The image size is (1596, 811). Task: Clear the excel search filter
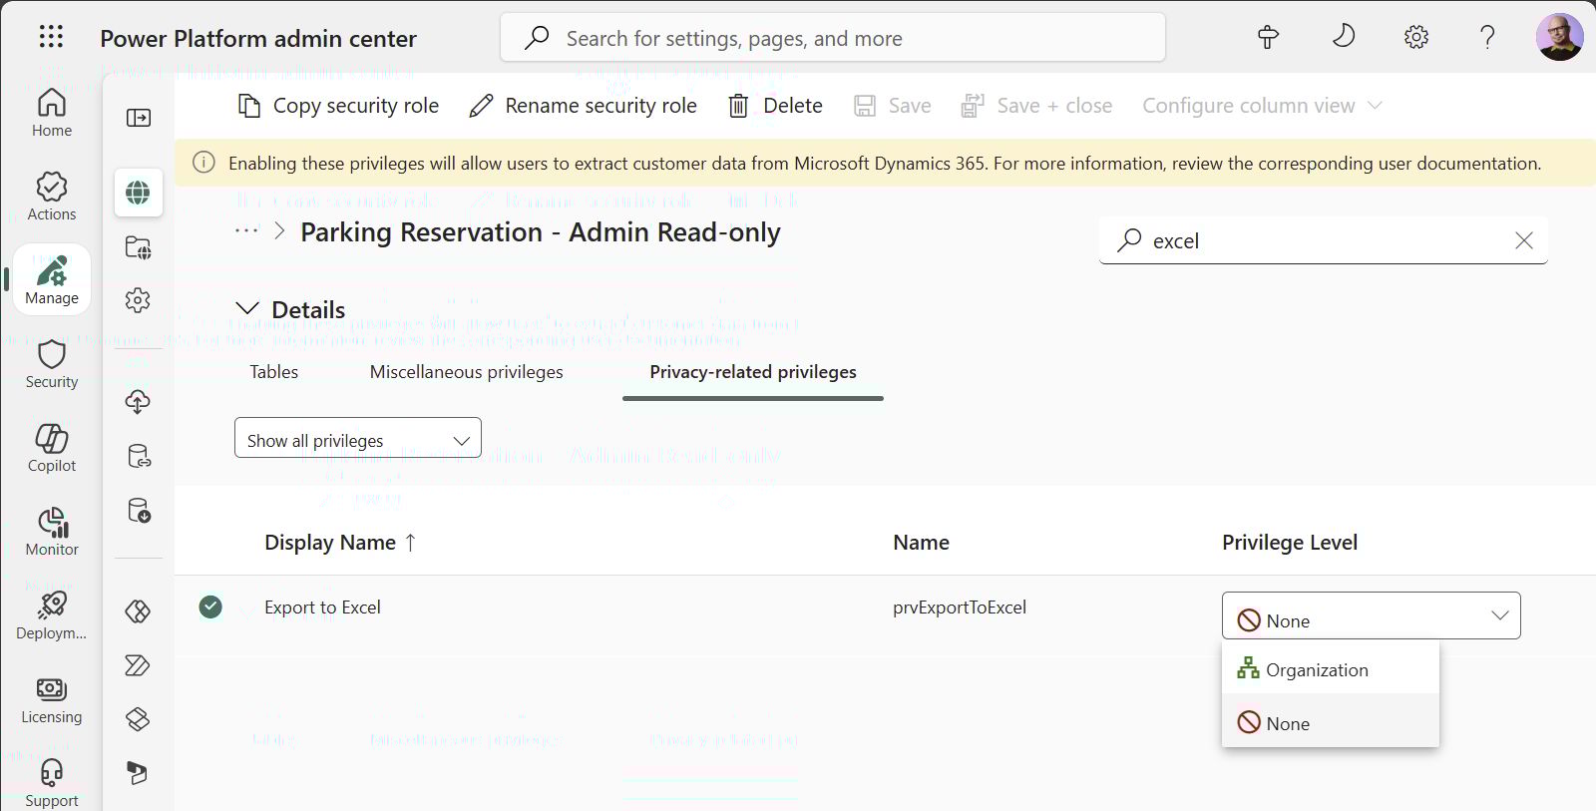coord(1524,240)
